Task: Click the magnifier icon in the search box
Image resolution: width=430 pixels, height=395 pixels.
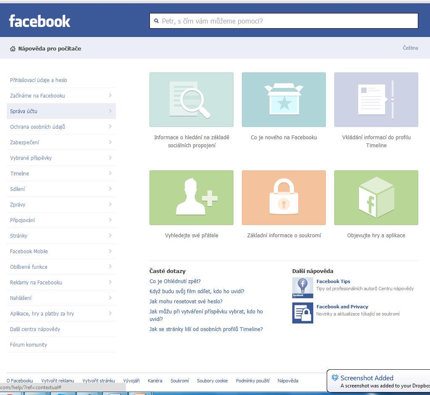Action: click(156, 21)
